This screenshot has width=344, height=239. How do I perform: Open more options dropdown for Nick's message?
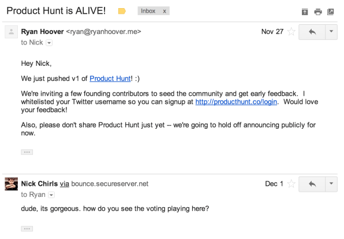pos(331,184)
